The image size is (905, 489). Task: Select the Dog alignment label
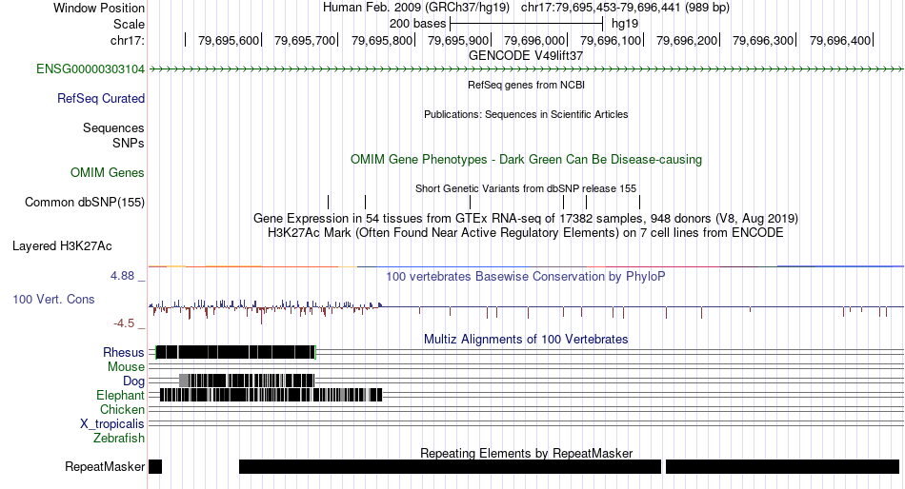click(133, 381)
